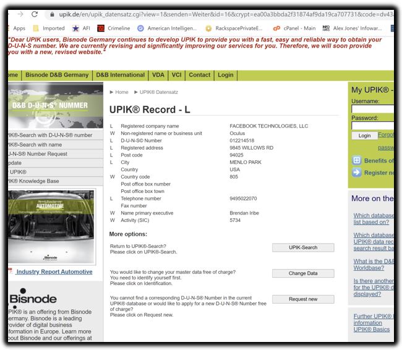This screenshot has width=402, height=350.
Task: Open the D&B International menu
Action: [120, 75]
